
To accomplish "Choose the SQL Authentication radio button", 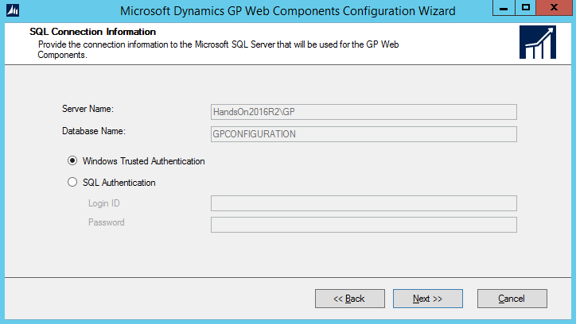I will click(x=73, y=183).
